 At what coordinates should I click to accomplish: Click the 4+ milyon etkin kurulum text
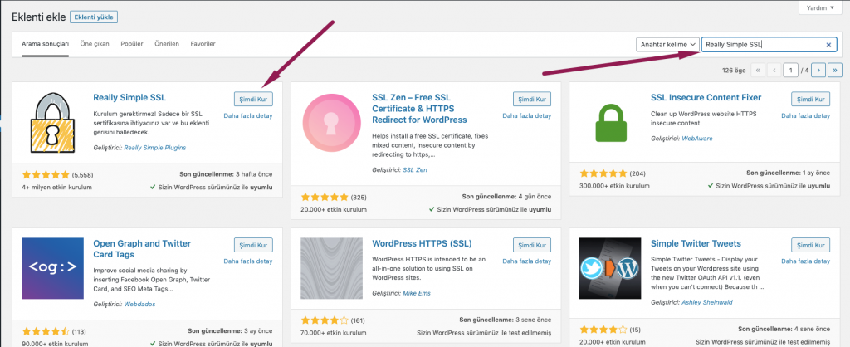click(x=57, y=187)
